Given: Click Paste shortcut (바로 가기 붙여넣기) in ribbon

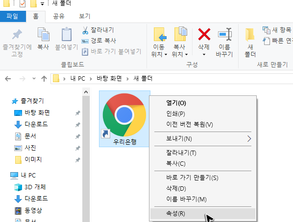Looking at the screenshot, I should coord(111,51).
